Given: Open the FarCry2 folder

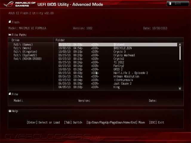Looking at the screenshot, I should [118, 66].
